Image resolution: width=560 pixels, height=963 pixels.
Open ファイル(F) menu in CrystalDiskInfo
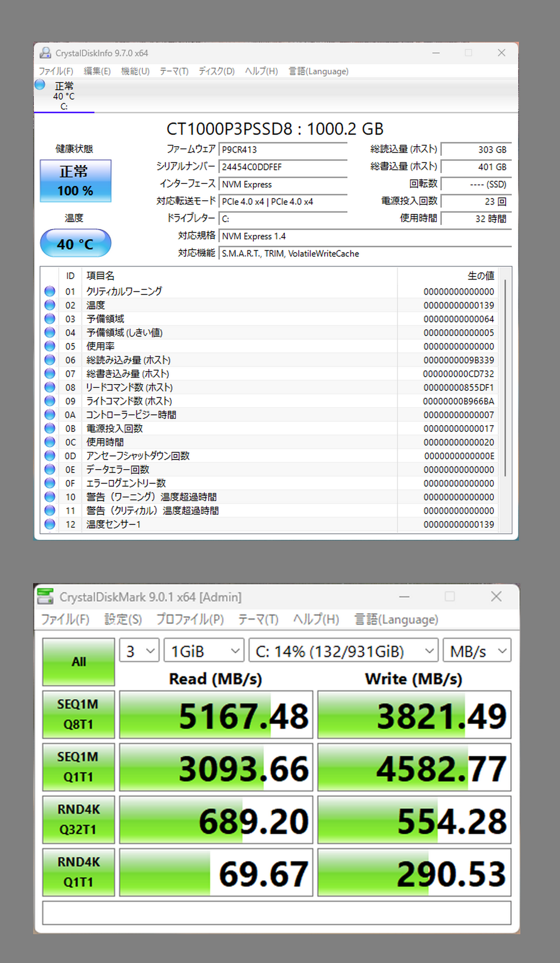(x=56, y=71)
